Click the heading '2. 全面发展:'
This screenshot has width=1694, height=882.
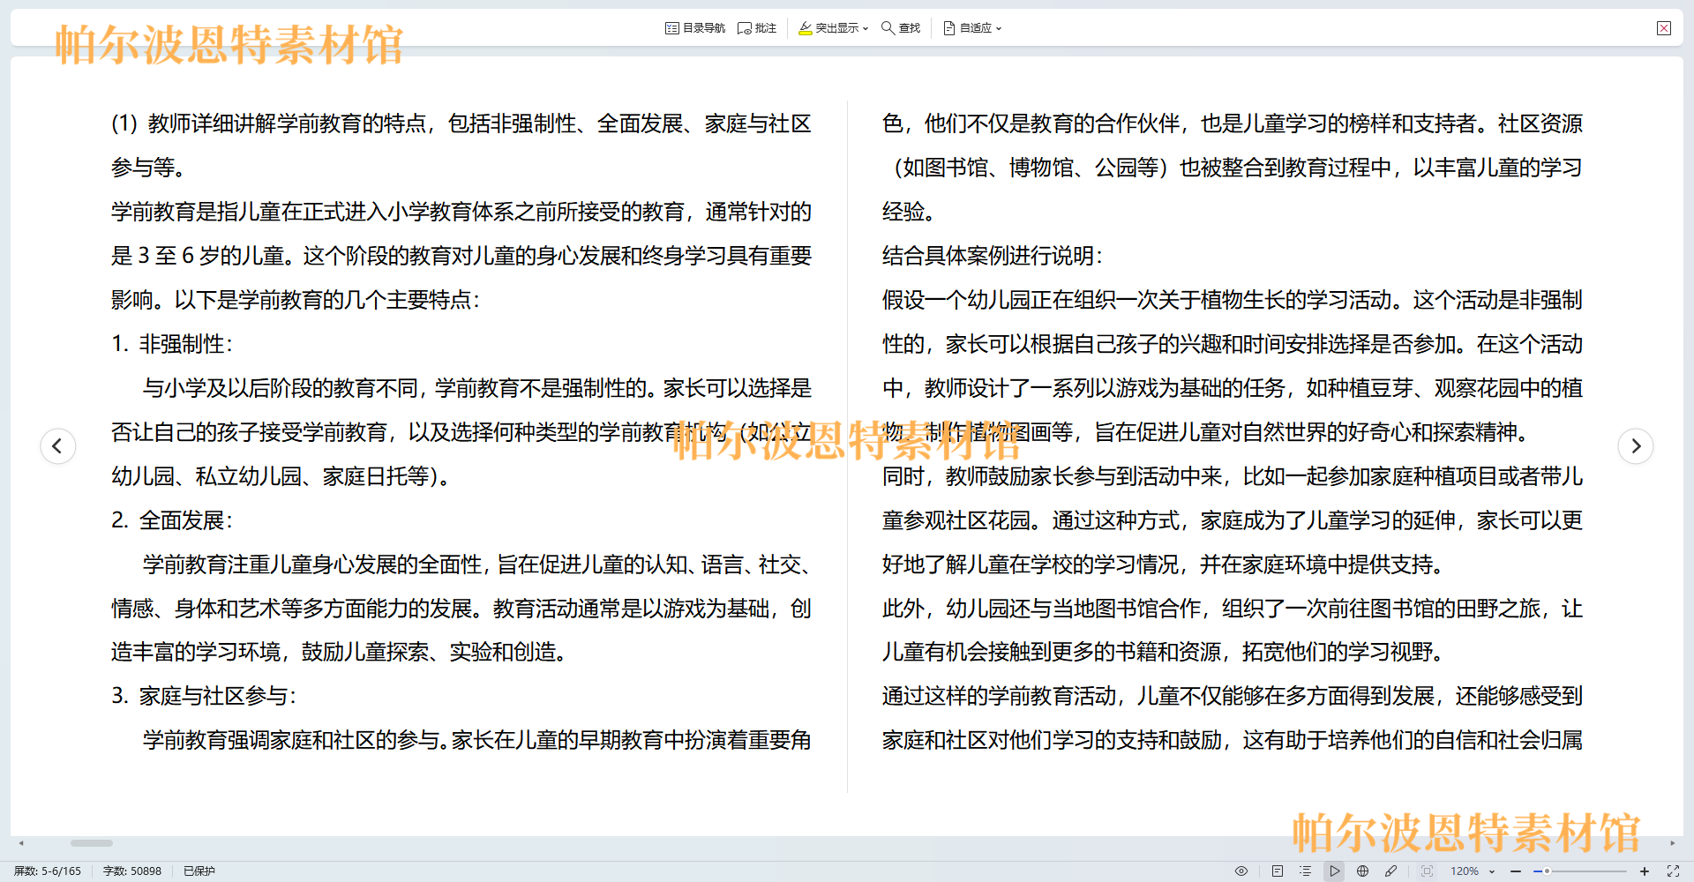pos(172,520)
